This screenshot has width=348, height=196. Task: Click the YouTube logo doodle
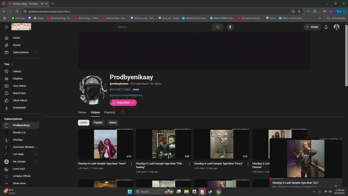(x=21, y=27)
